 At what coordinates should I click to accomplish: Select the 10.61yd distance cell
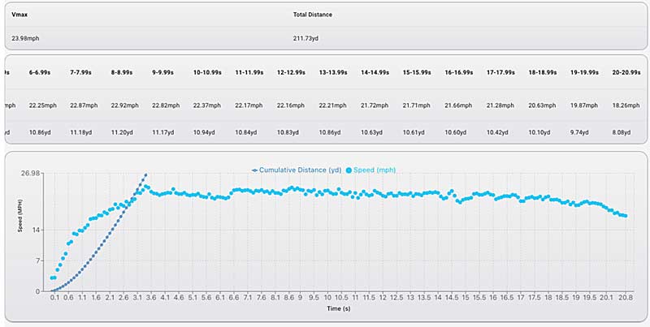(414, 132)
